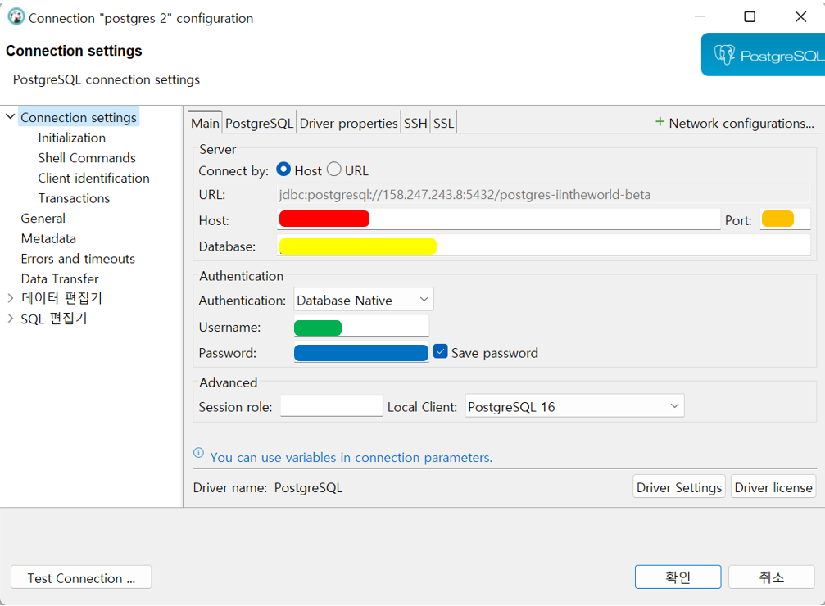Select Connection settings in the tree

pos(79,117)
